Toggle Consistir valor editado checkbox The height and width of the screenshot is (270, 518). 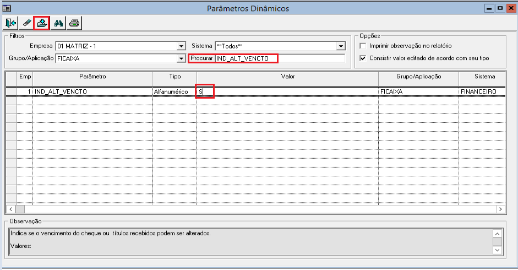point(363,58)
